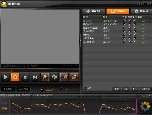Play the second (white) 好心分手 row

coord(124,24)
